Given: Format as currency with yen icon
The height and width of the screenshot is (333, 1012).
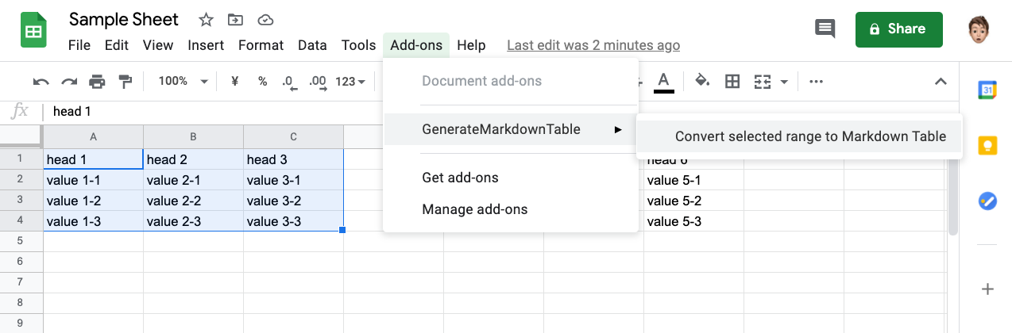Looking at the screenshot, I should 234,81.
